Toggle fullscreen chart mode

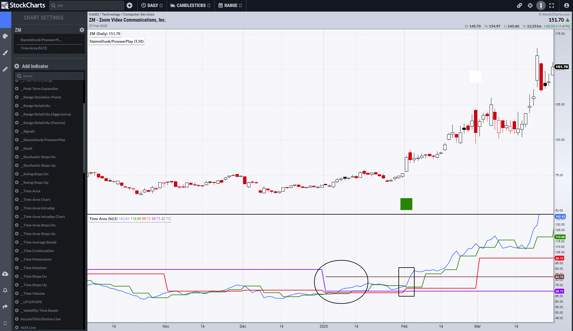point(552,5)
